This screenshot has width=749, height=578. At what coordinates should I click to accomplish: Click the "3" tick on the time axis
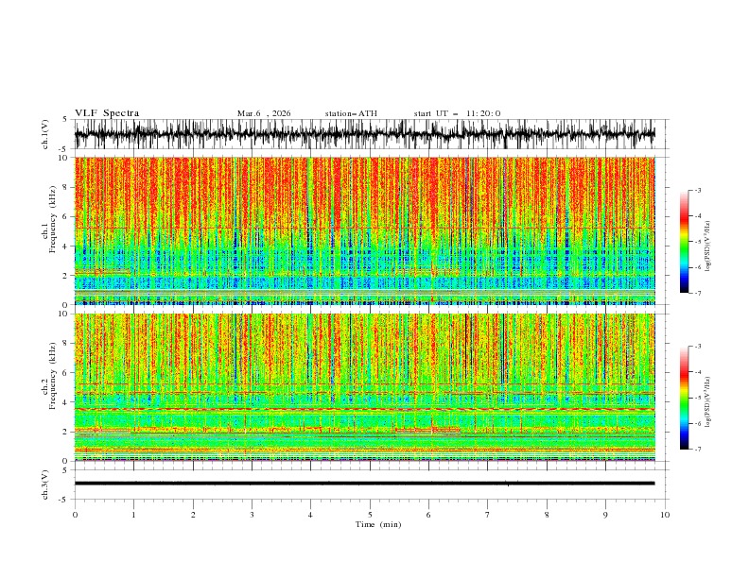pyautogui.click(x=252, y=515)
